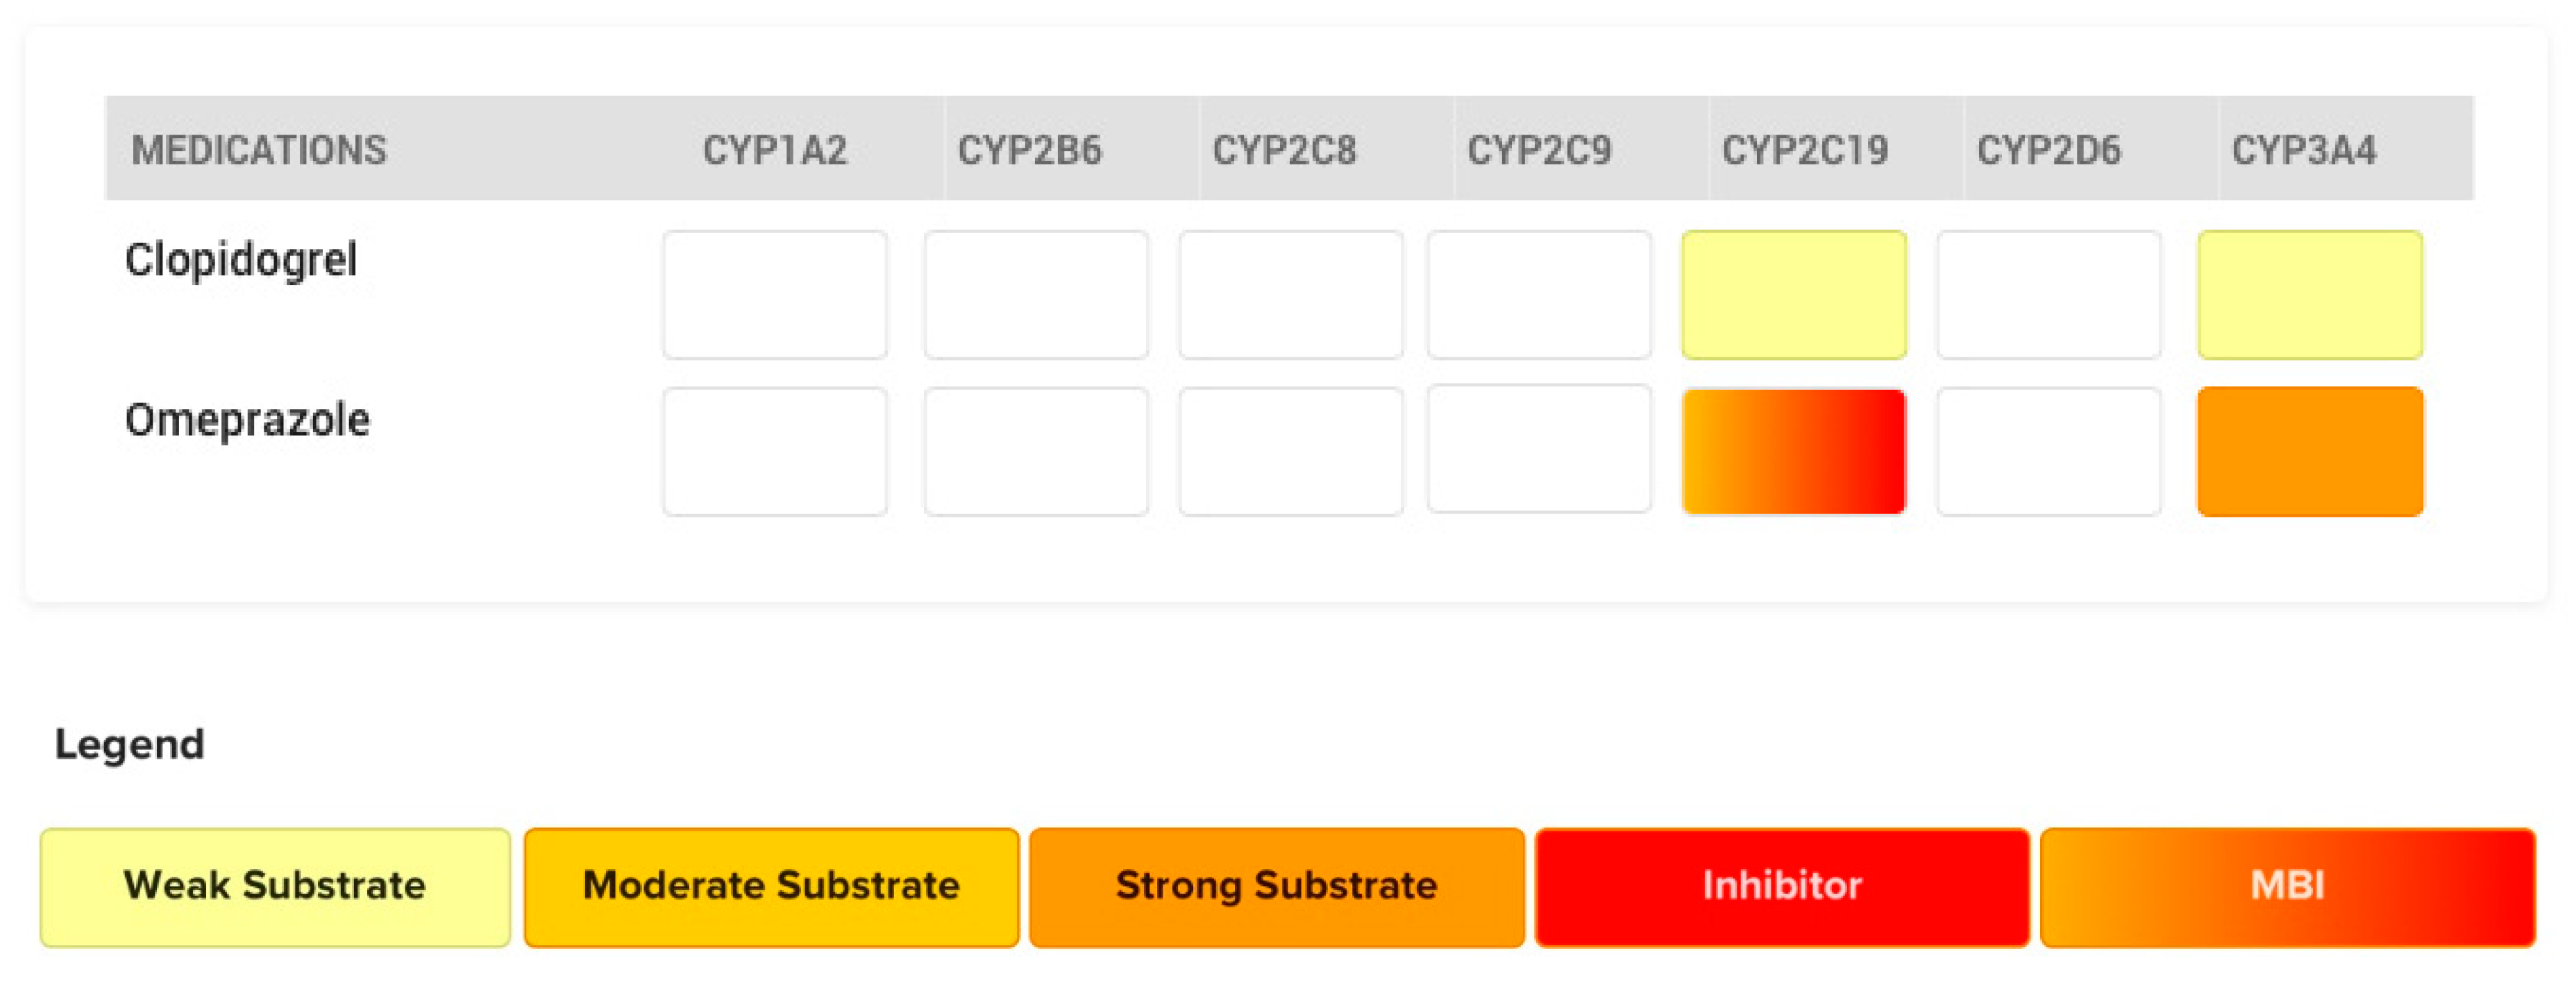Click the red Inhibitor legend box
Image resolution: width=2576 pixels, height=983 pixels.
pyautogui.click(x=1782, y=887)
